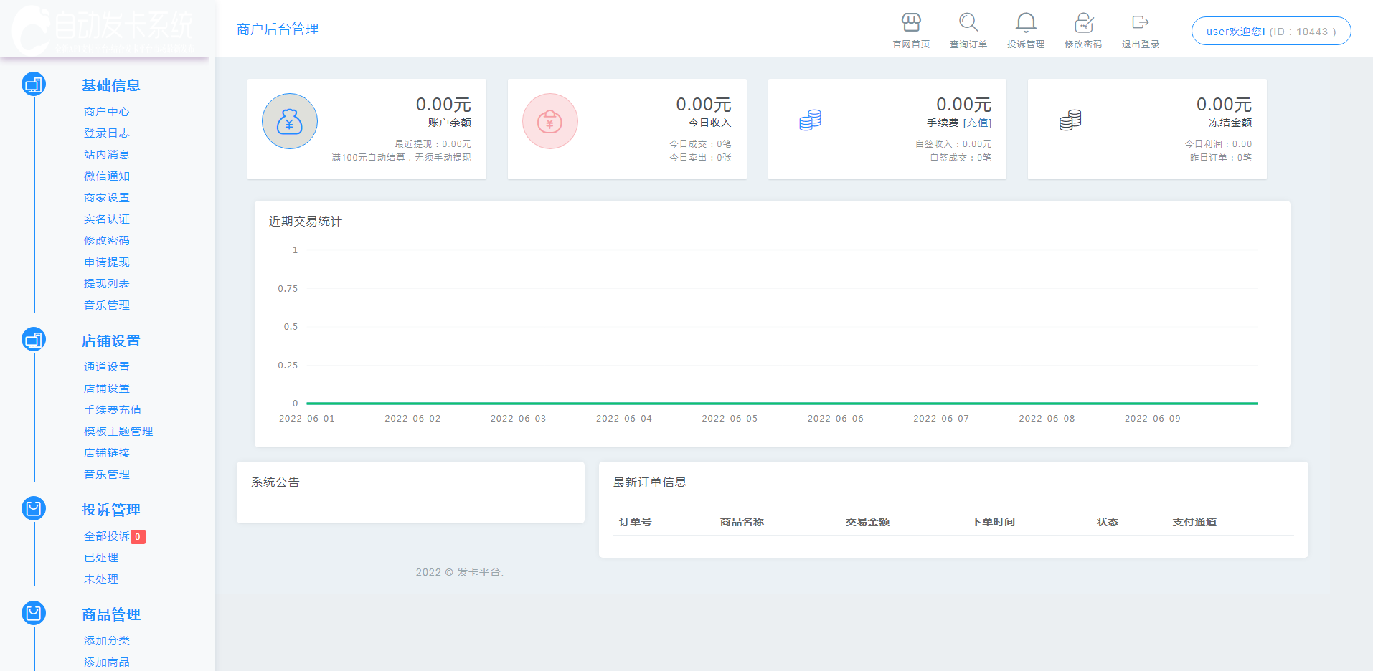Collapse the 基础信息 sidebar section
Screen dimensions: 1373x671
pyautogui.click(x=110, y=85)
